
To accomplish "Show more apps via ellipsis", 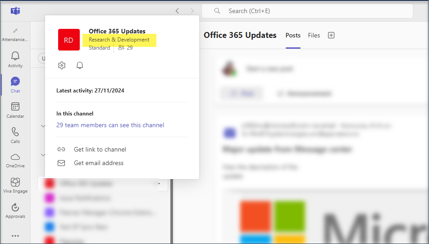I will coord(15,235).
